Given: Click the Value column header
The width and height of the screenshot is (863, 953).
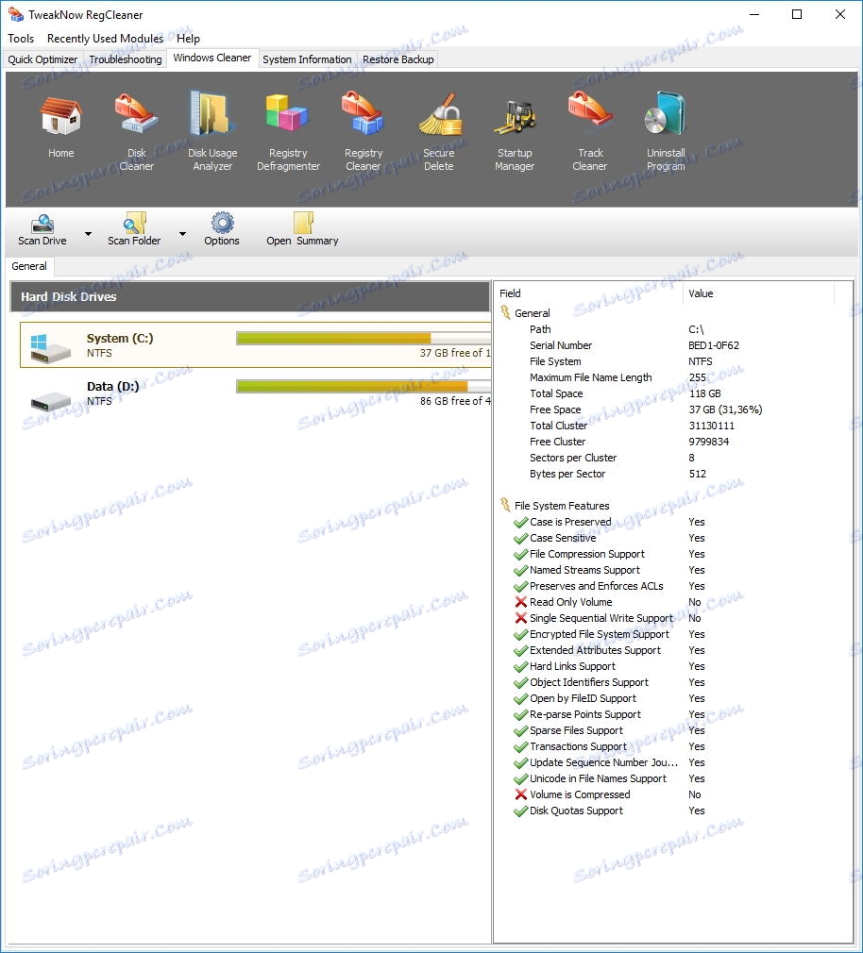Looking at the screenshot, I should (x=758, y=293).
